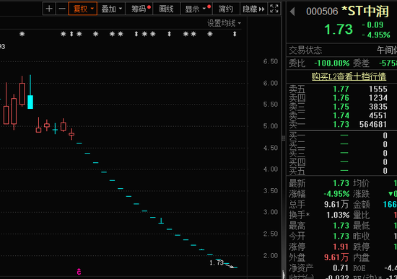Expand the 叠加 overlay dropdown
This screenshot has width=397, height=279.
coord(111,9)
